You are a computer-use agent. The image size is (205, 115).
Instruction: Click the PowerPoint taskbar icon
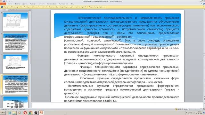pyautogui.click(x=41, y=113)
